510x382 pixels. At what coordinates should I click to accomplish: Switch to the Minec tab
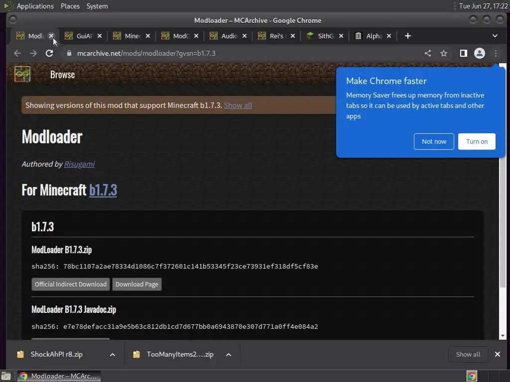click(x=128, y=36)
